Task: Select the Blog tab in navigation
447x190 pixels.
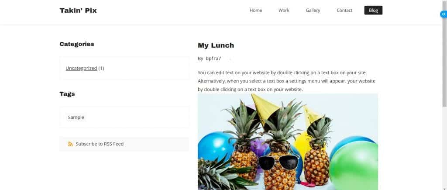Action: 374,10
